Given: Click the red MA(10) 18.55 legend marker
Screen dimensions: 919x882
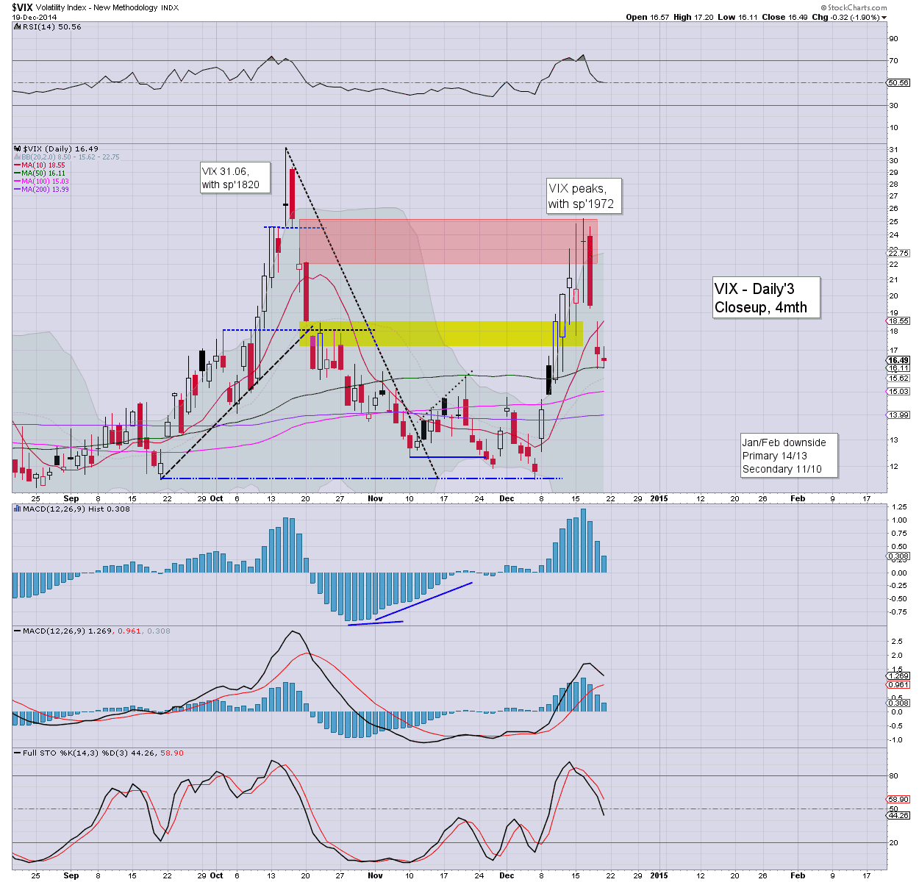Looking at the screenshot, I should [17, 165].
